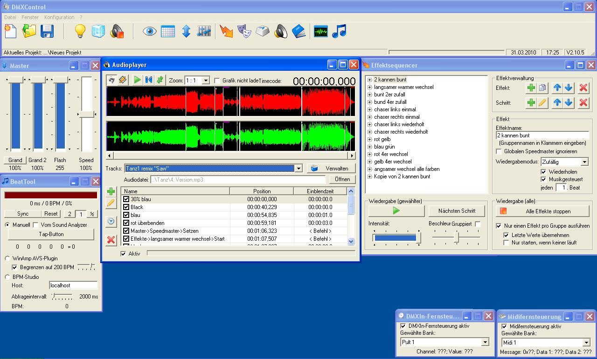597x359 pixels.
Task: Click the theater masks toolbar icon
Action: (x=244, y=31)
